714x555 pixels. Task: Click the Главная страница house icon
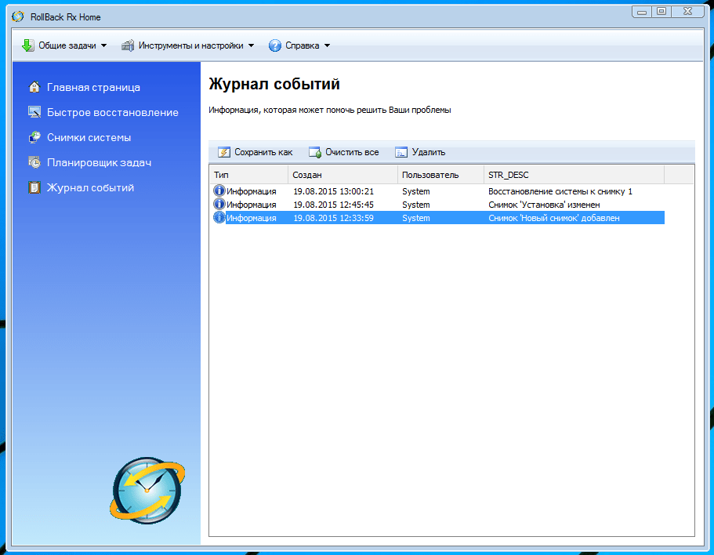tap(34, 87)
